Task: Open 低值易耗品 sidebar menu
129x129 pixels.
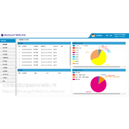Action: tap(8, 58)
